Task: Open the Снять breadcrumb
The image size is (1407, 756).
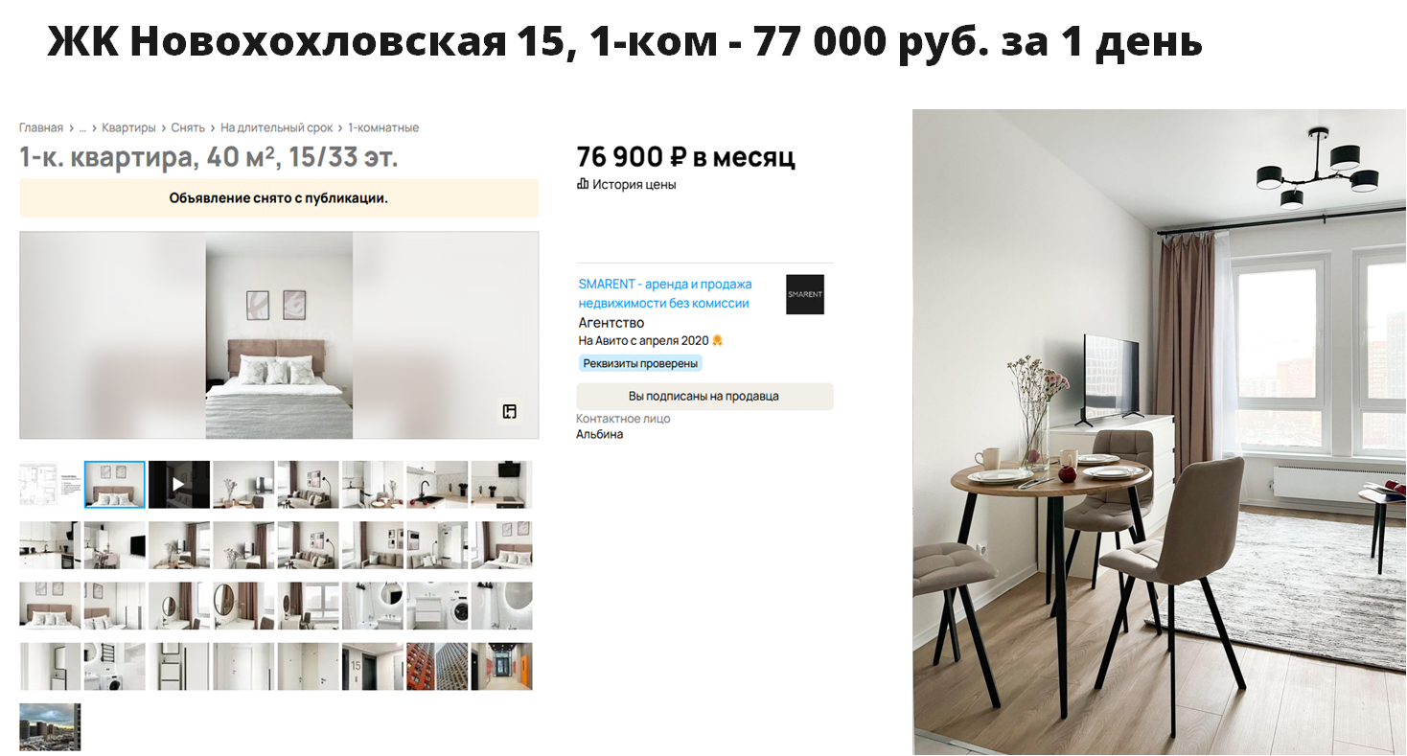Action: 188,127
